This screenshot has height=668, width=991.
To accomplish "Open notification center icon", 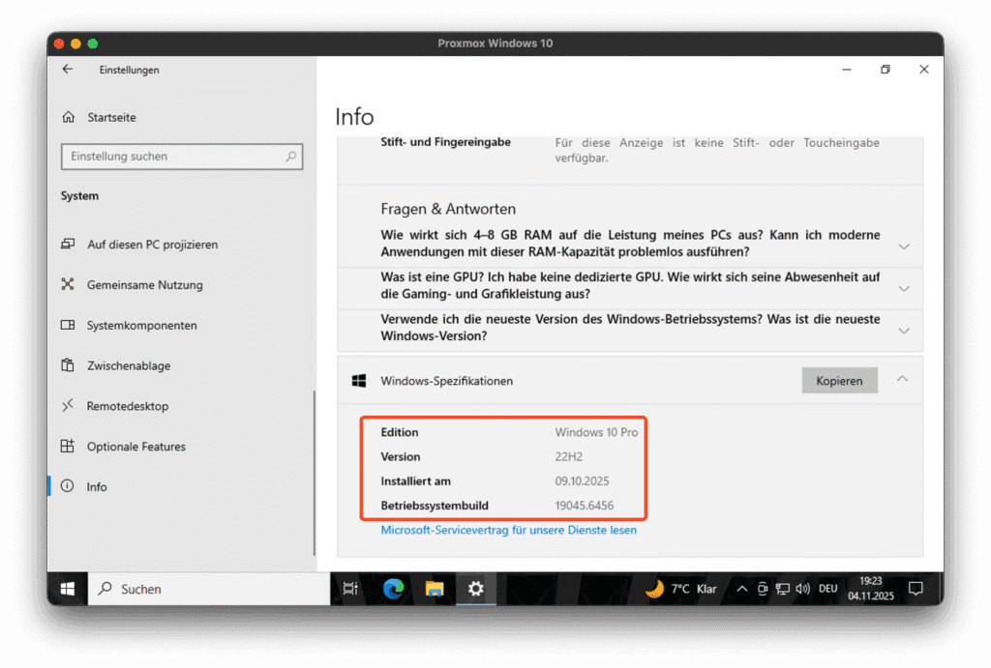I will point(916,588).
